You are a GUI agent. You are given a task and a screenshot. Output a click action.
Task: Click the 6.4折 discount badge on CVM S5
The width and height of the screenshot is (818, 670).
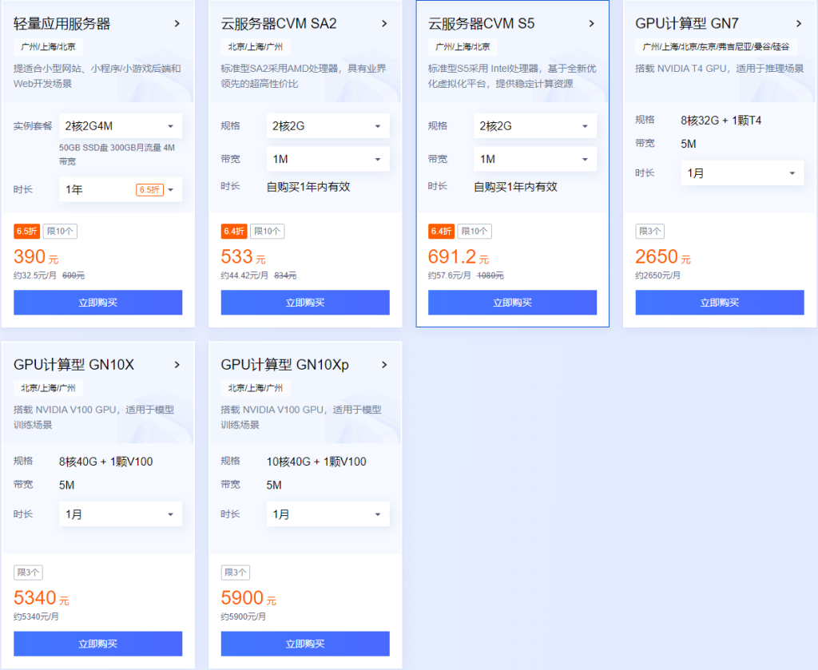(441, 232)
